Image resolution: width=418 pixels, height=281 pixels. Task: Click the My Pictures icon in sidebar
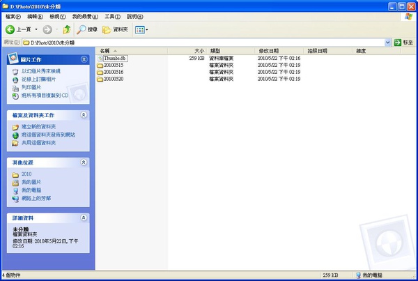pyautogui.click(x=15, y=183)
